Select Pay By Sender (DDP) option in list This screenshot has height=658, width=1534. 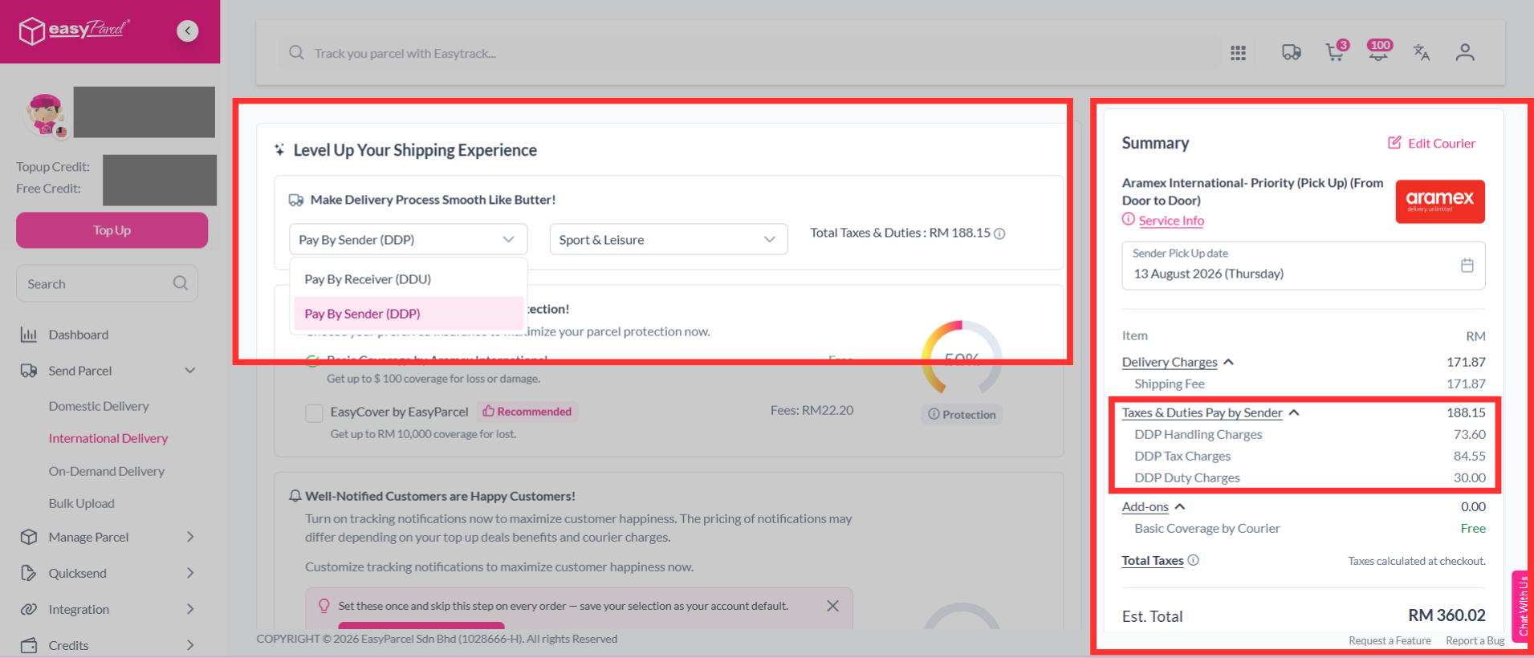(x=408, y=314)
